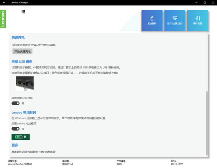The width and height of the screenshot is (217, 168).
Task: Click the 控制面板 电源选项 link text
Action: coord(34,152)
